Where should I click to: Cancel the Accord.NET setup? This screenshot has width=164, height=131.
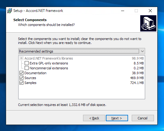click(143, 118)
